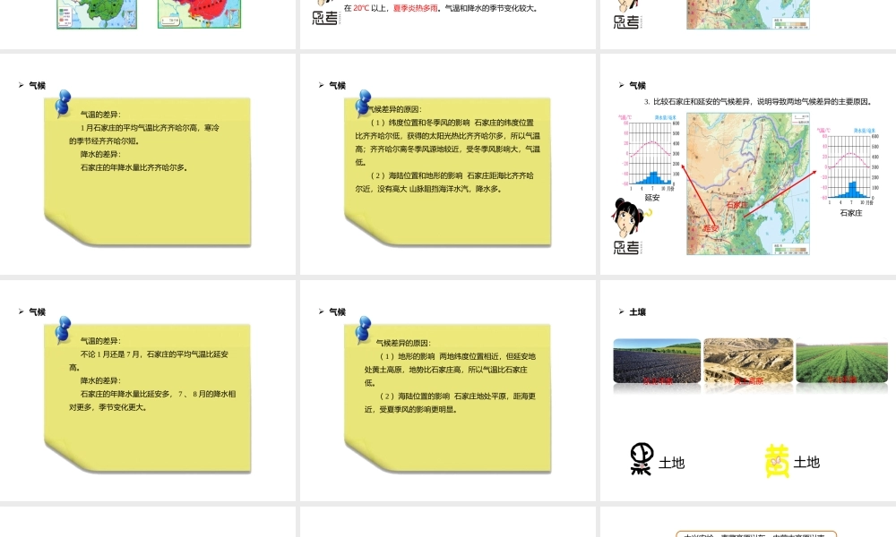Click the loess plateau gullies photo
The width and height of the screenshot is (896, 537).
(x=748, y=362)
